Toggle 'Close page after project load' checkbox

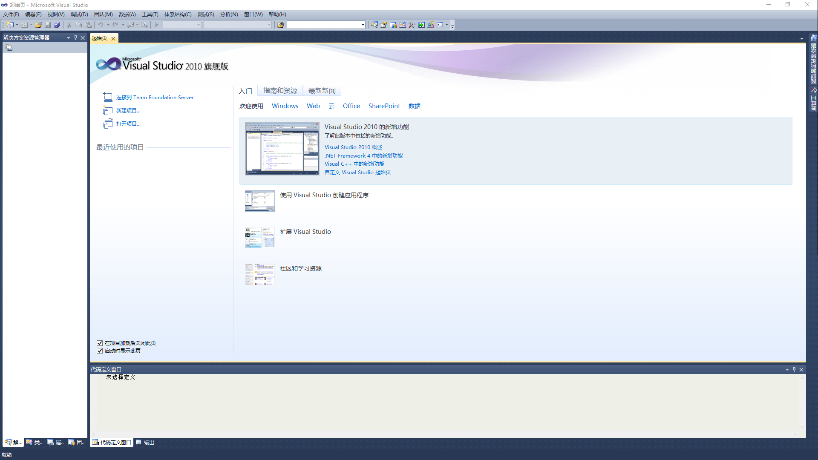(x=100, y=343)
